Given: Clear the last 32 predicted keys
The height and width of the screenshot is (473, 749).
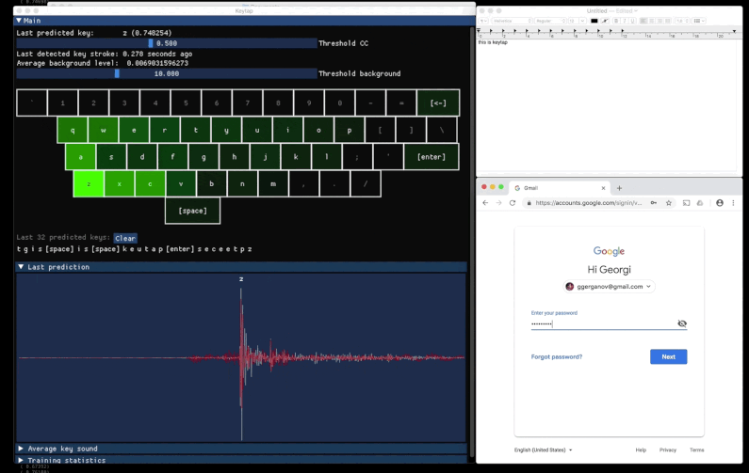Looking at the screenshot, I should click(x=125, y=238).
